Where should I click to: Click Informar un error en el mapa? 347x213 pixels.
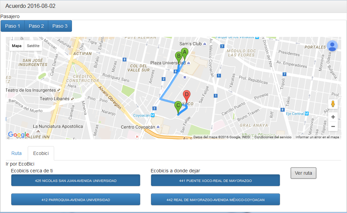(x=317, y=137)
